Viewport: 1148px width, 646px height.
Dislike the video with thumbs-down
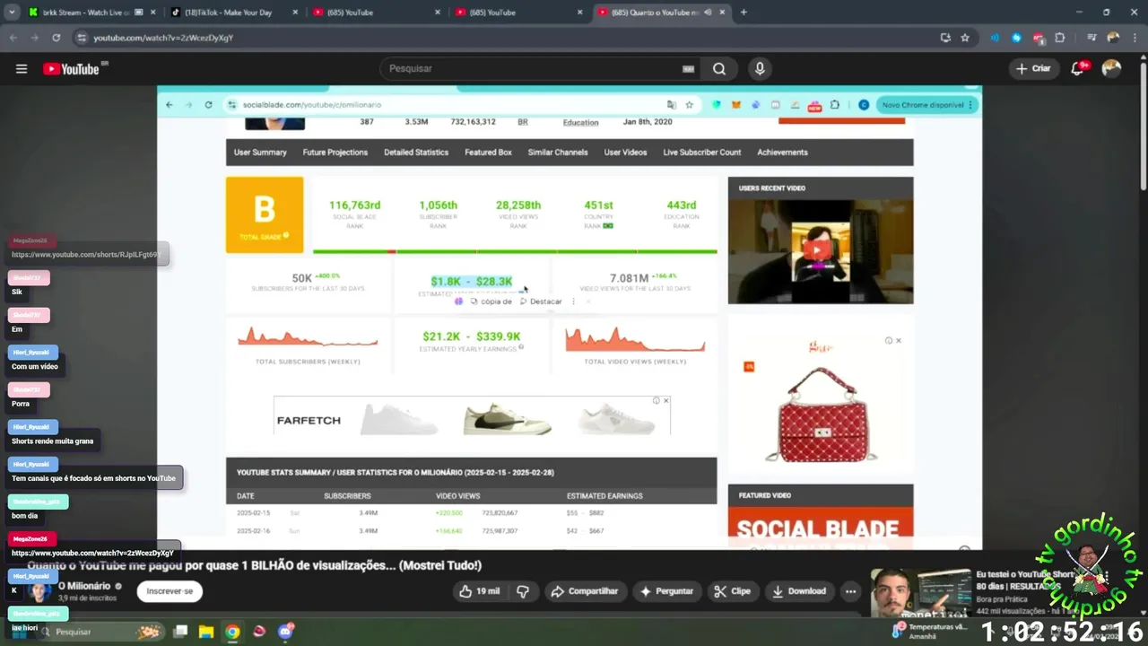coord(523,591)
